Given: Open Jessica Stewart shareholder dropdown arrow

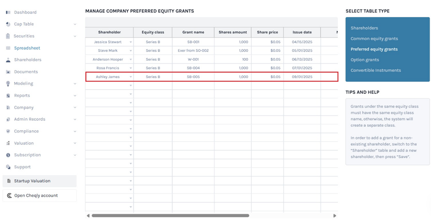Looking at the screenshot, I should pyautogui.click(x=131, y=42).
